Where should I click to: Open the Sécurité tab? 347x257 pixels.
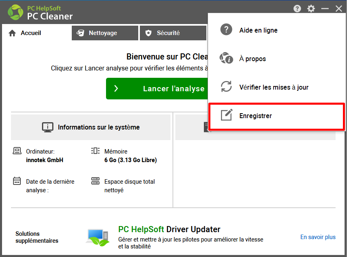[x=173, y=33]
